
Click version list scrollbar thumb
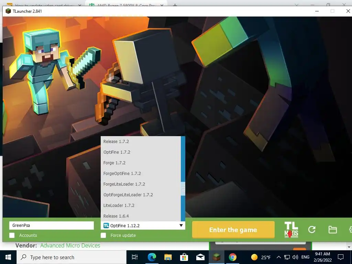pos(183,189)
